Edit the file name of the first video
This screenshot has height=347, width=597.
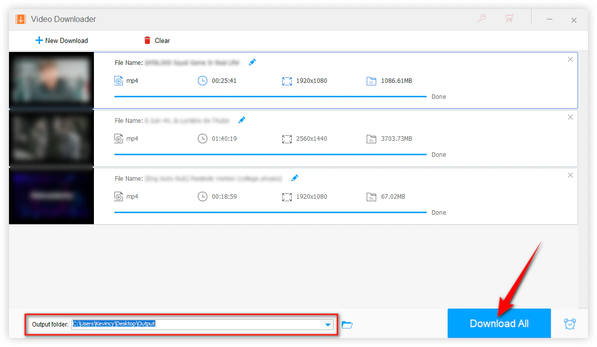[x=252, y=62]
